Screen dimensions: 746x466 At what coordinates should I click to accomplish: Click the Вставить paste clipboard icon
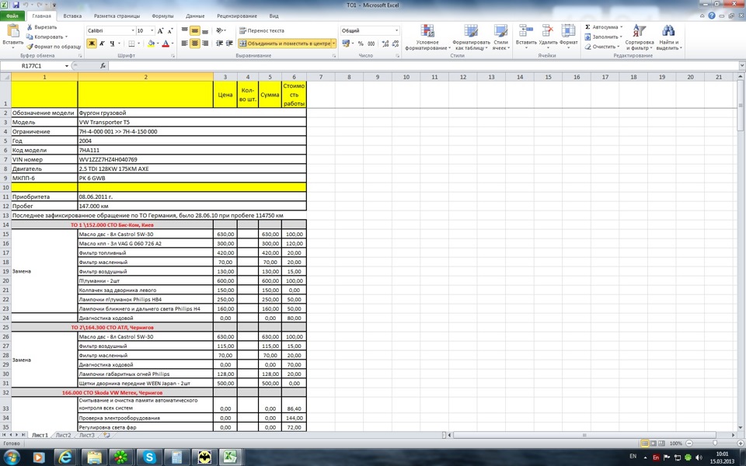click(13, 31)
